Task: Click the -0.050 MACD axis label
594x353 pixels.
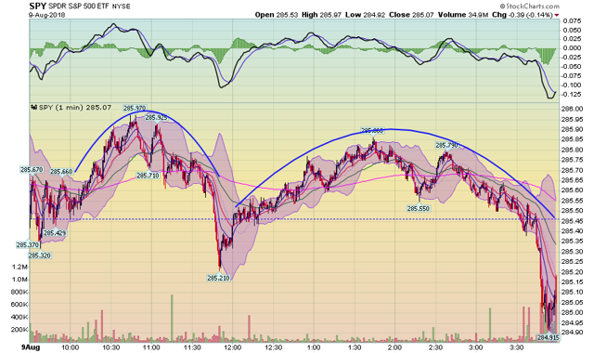Action: click(x=572, y=66)
